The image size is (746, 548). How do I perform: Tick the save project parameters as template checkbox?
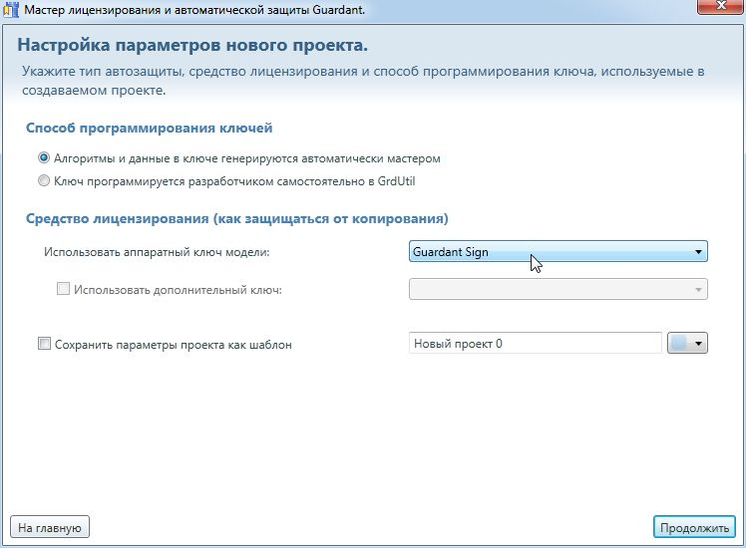44,344
